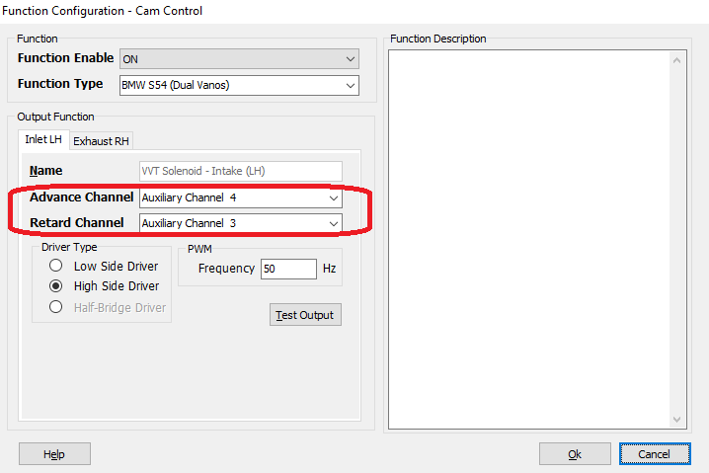709x473 pixels.
Task: Select the Low Side Driver option
Action: (55, 267)
